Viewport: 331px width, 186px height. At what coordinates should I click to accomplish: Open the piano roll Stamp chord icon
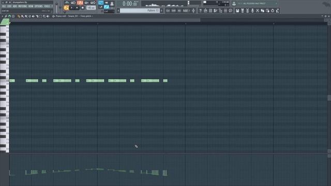click(13, 16)
